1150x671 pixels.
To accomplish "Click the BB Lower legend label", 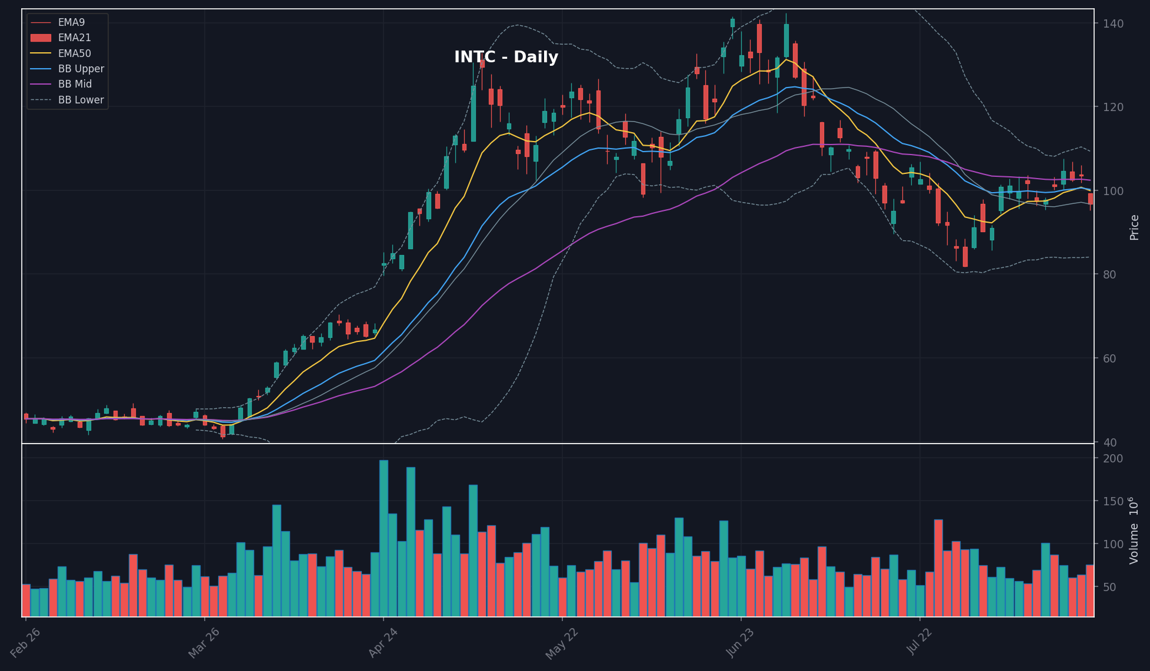I will (x=81, y=100).
